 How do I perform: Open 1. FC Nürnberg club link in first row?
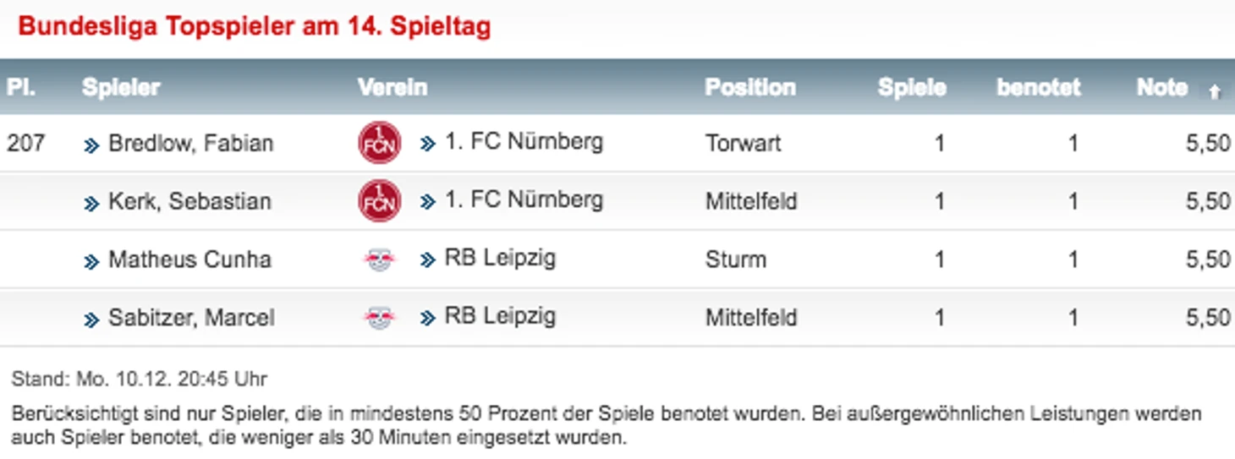tap(524, 141)
